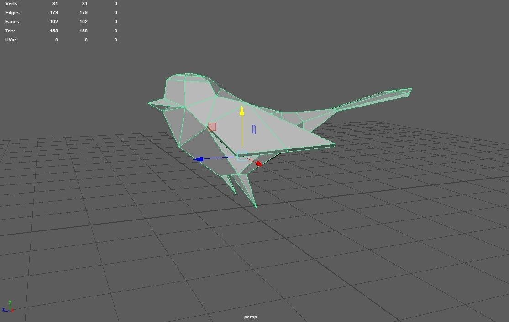Click the Tris: heads-up label
Viewport: 509px width, 322px height.
coord(10,31)
